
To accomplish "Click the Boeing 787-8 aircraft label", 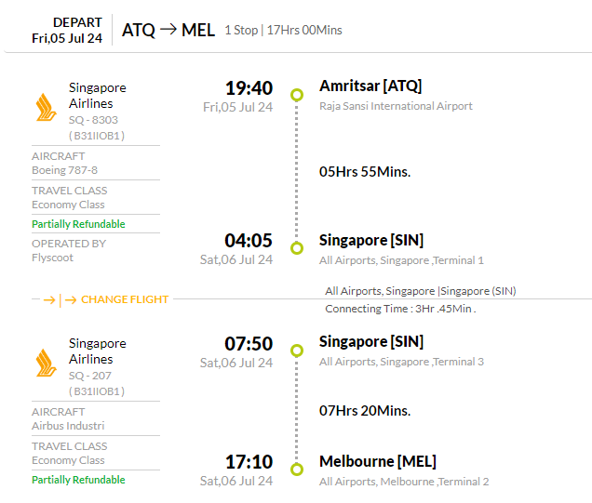I will [64, 170].
